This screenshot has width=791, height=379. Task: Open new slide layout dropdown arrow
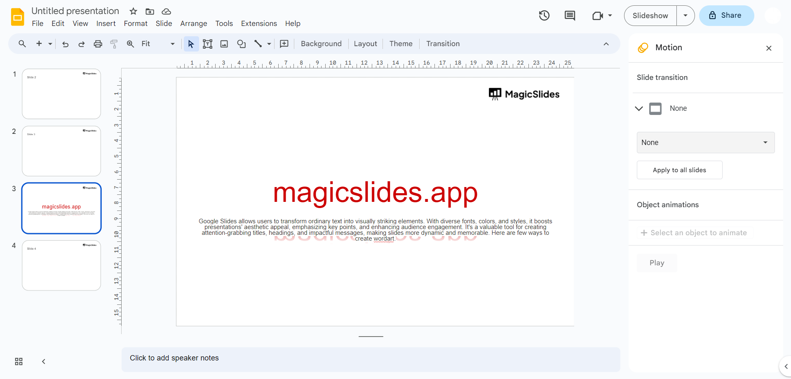[50, 44]
